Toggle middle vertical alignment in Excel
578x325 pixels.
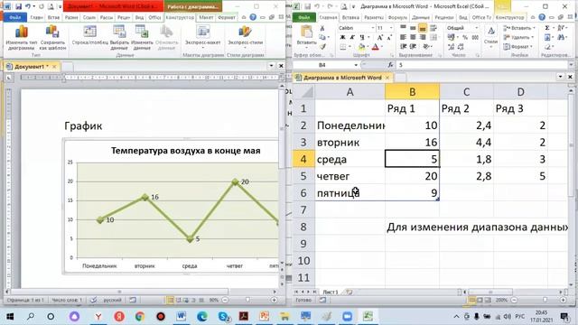[x=413, y=28]
